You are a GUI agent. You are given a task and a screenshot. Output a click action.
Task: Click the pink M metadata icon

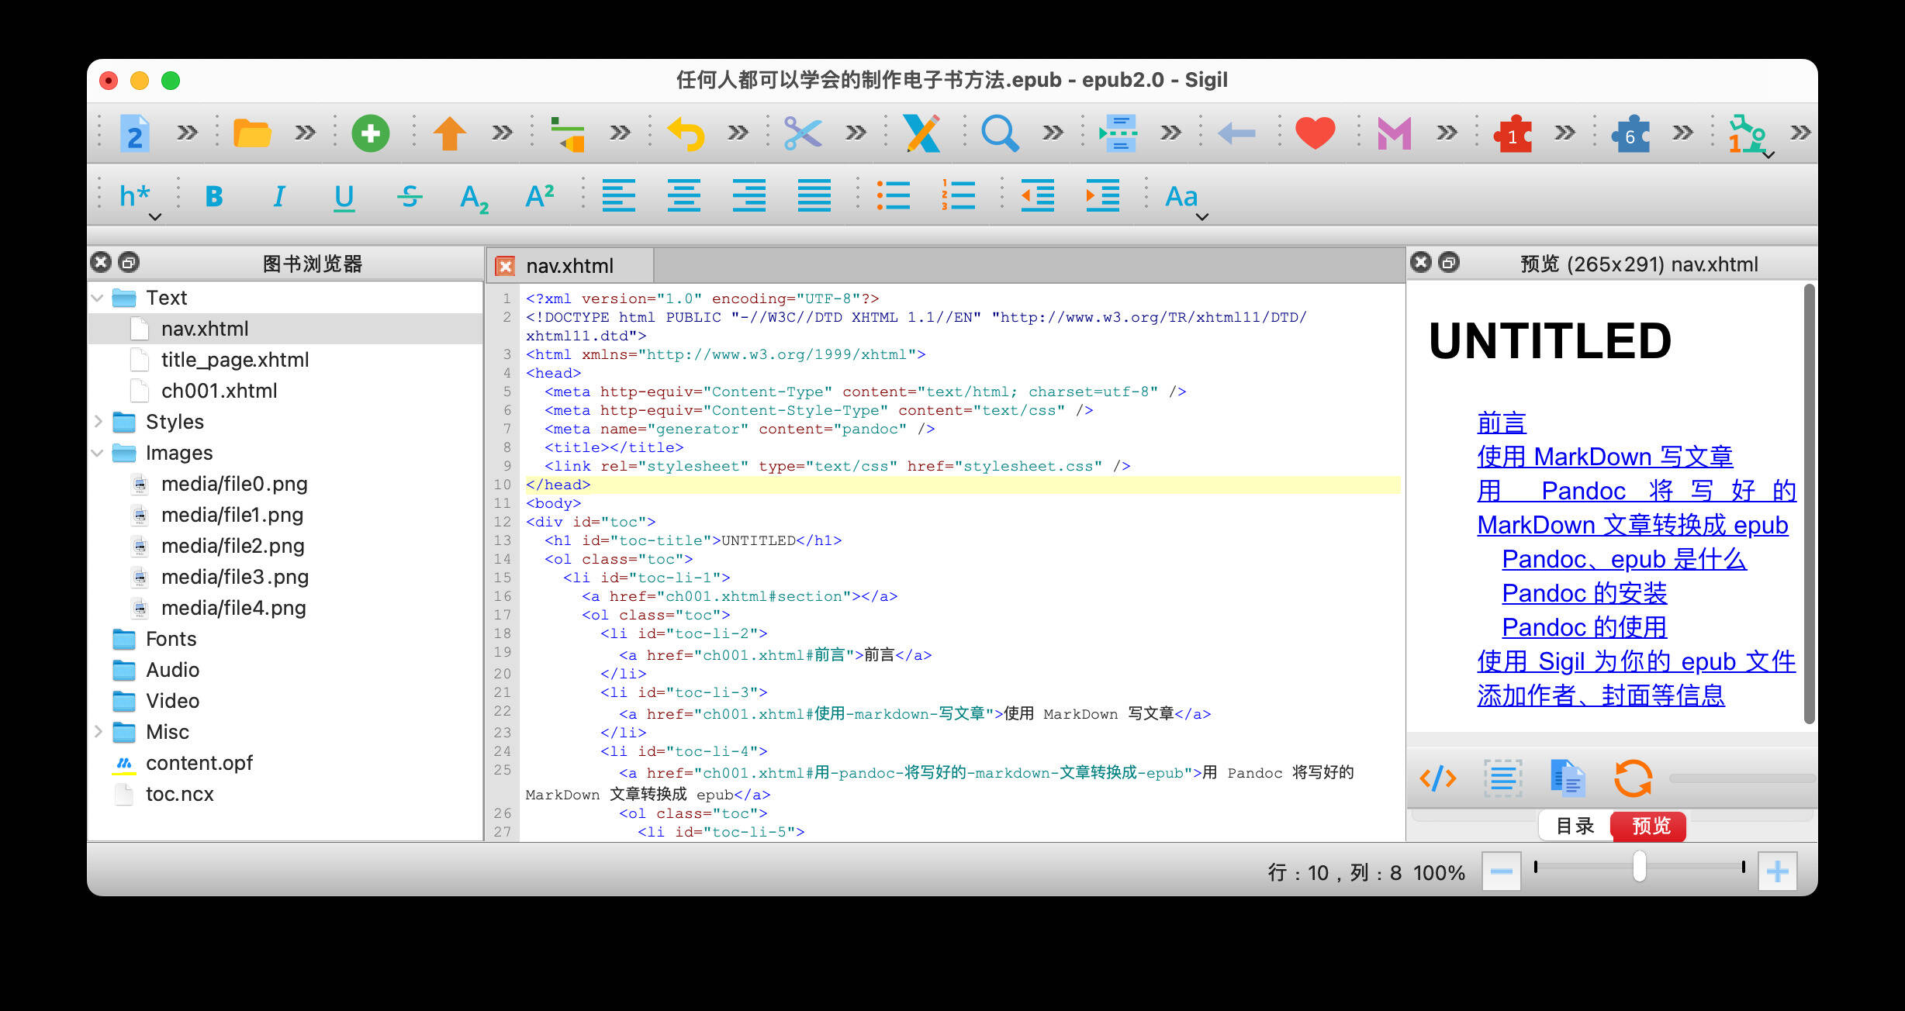tap(1394, 133)
